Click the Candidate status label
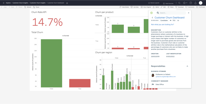 coord(164,20)
